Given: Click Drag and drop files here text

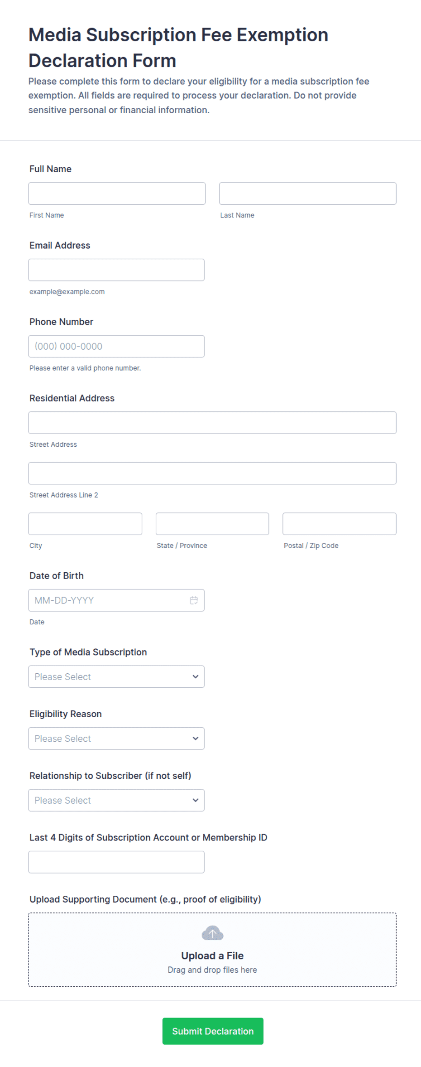Looking at the screenshot, I should pyautogui.click(x=212, y=970).
